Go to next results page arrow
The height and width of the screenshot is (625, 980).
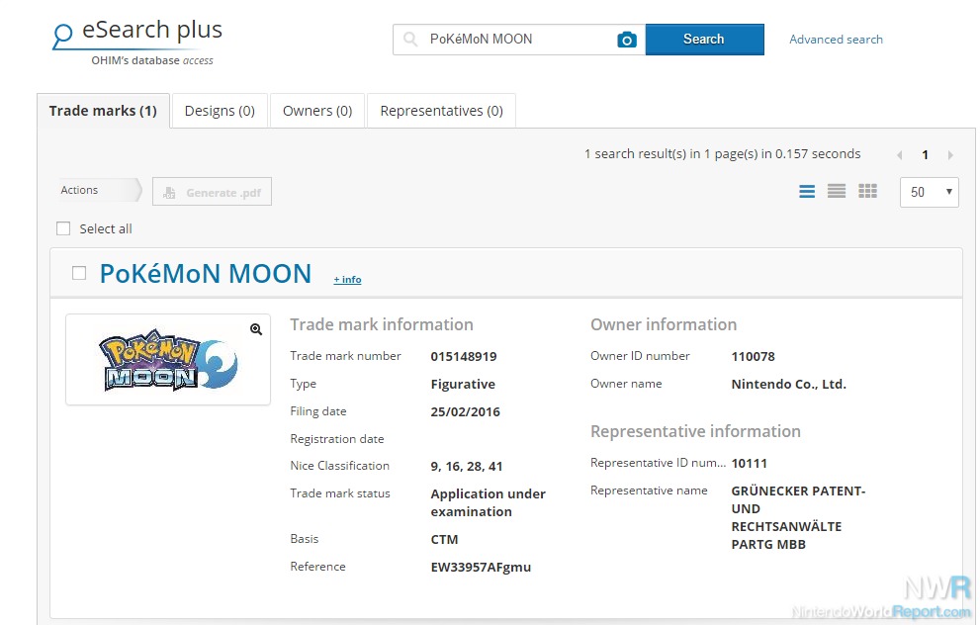[950, 155]
